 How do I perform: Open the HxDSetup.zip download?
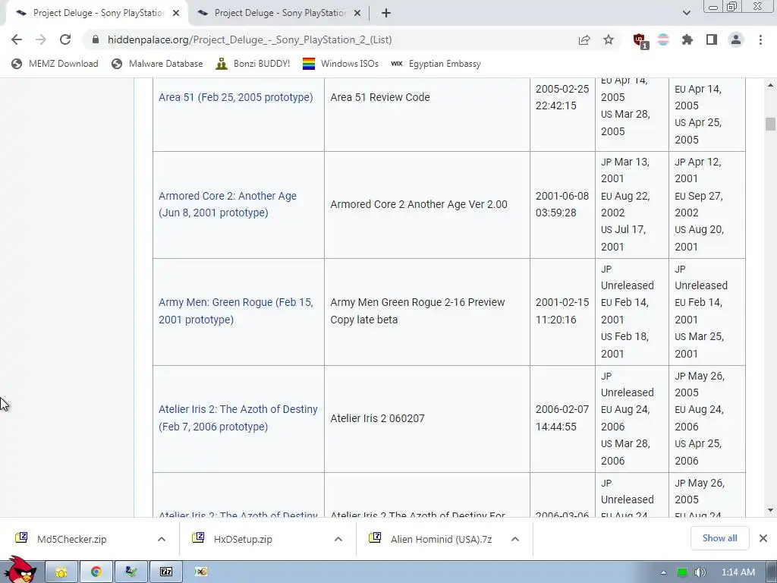243,539
